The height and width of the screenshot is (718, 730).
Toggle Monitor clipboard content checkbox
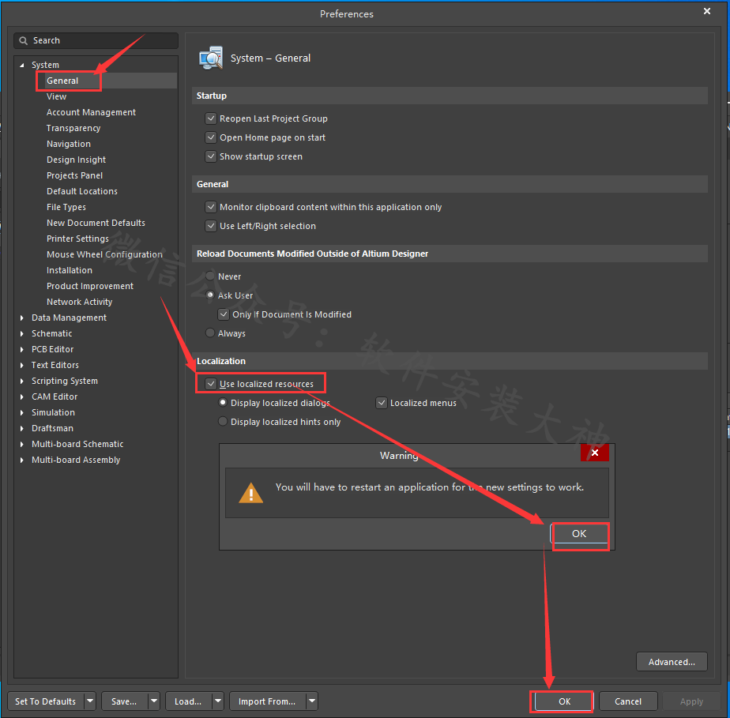click(x=211, y=207)
